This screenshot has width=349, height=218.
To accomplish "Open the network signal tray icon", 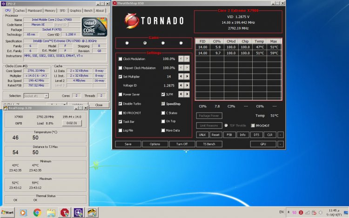I will [x=308, y=212].
